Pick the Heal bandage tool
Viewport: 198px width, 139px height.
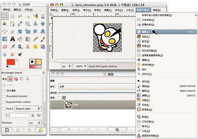click(36, 47)
